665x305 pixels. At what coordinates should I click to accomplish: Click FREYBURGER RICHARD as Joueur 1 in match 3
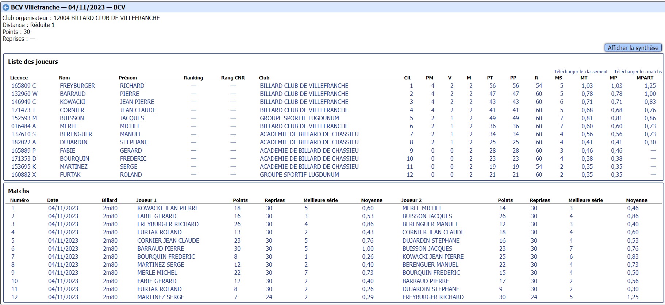click(x=168, y=224)
